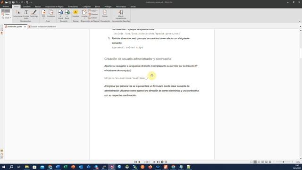Open the document tabs list arrow at right

click(x=301, y=26)
